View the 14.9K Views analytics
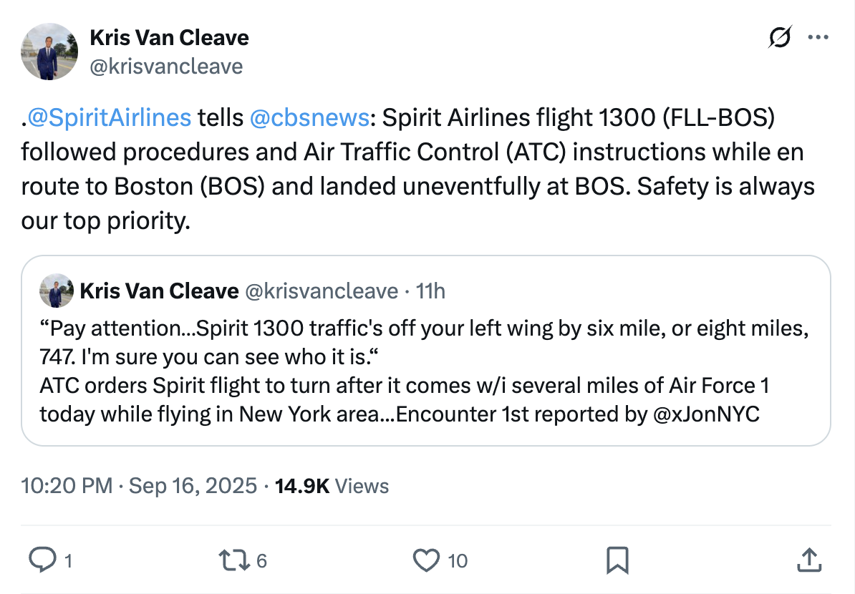This screenshot has width=855, height=594. [332, 486]
